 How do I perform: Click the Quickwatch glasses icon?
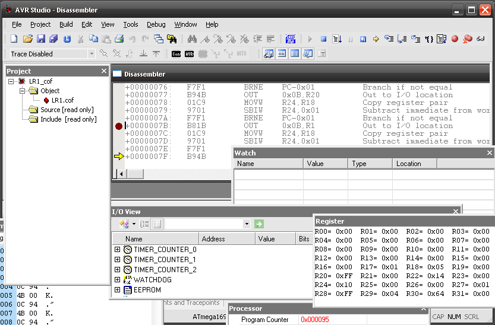point(481,39)
